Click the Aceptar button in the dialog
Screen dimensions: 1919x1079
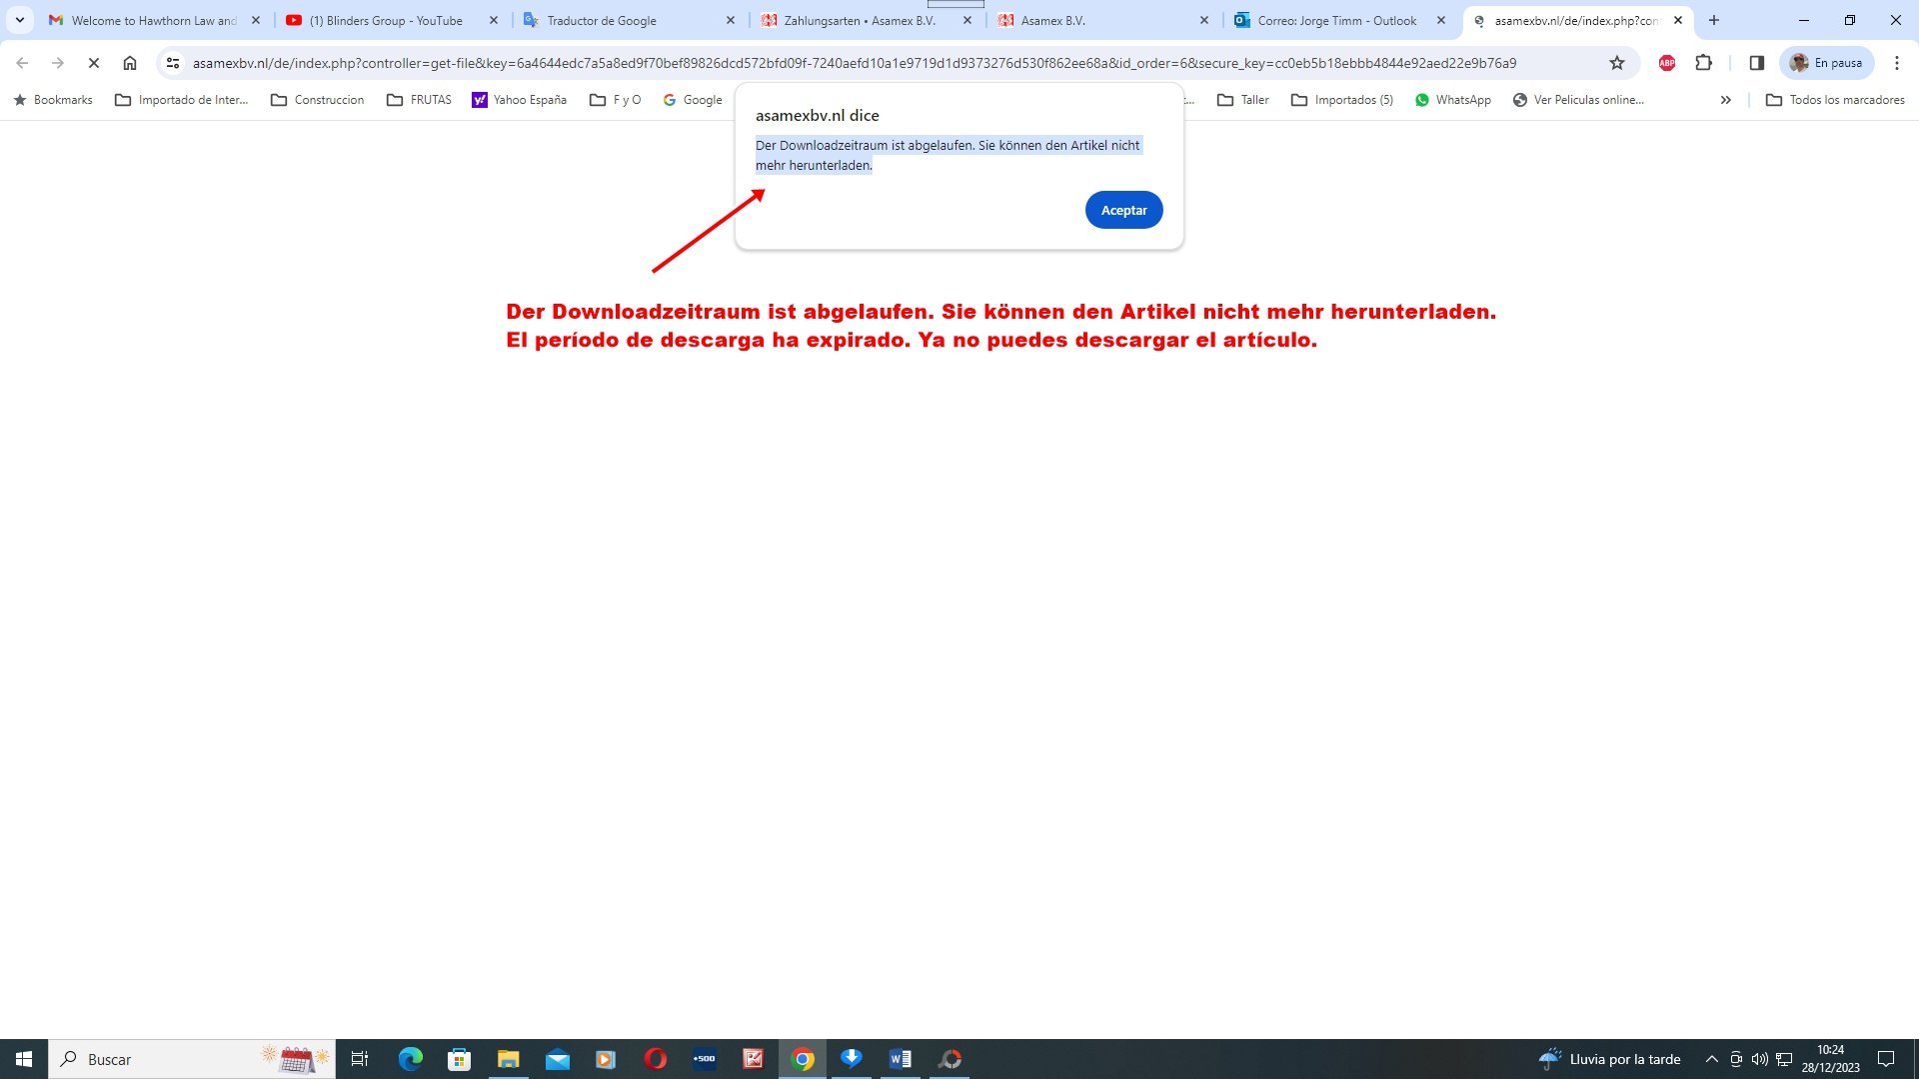click(1123, 210)
